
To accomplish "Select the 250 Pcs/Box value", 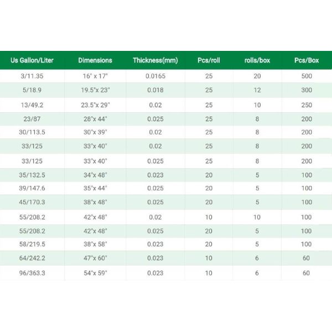I will [307, 105].
